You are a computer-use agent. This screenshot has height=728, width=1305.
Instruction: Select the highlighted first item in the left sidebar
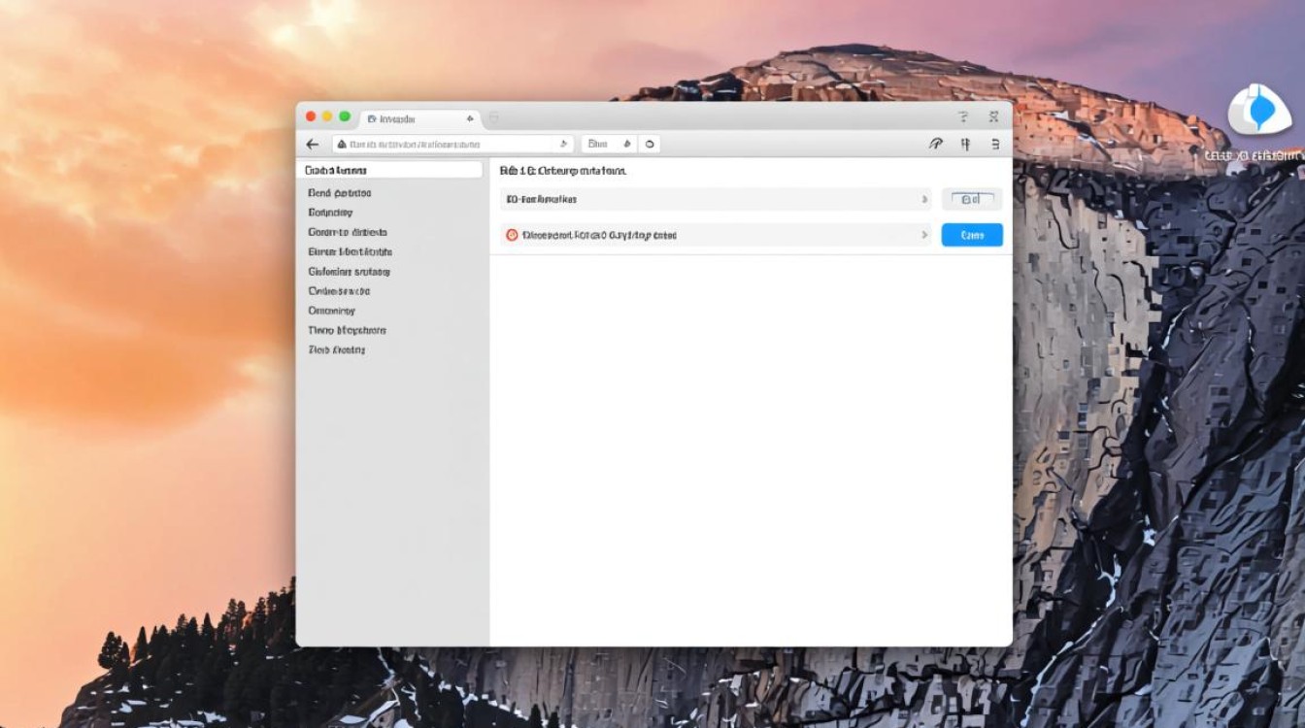pos(389,170)
